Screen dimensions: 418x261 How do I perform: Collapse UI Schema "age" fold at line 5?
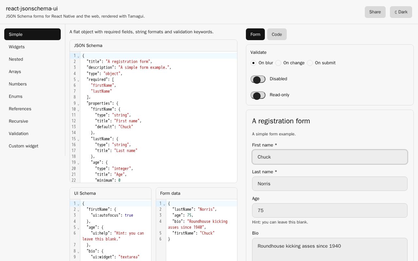point(78,228)
